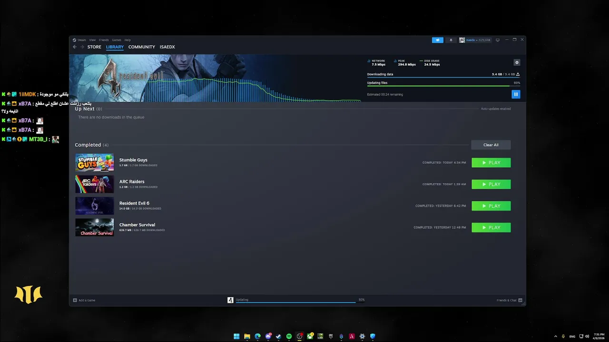Image resolution: width=609 pixels, height=342 pixels.
Task: Click Estimated 00:24 remaining text
Action: (385, 95)
